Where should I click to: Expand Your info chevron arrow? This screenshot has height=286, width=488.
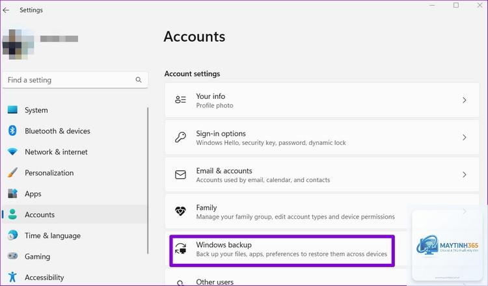465,100
